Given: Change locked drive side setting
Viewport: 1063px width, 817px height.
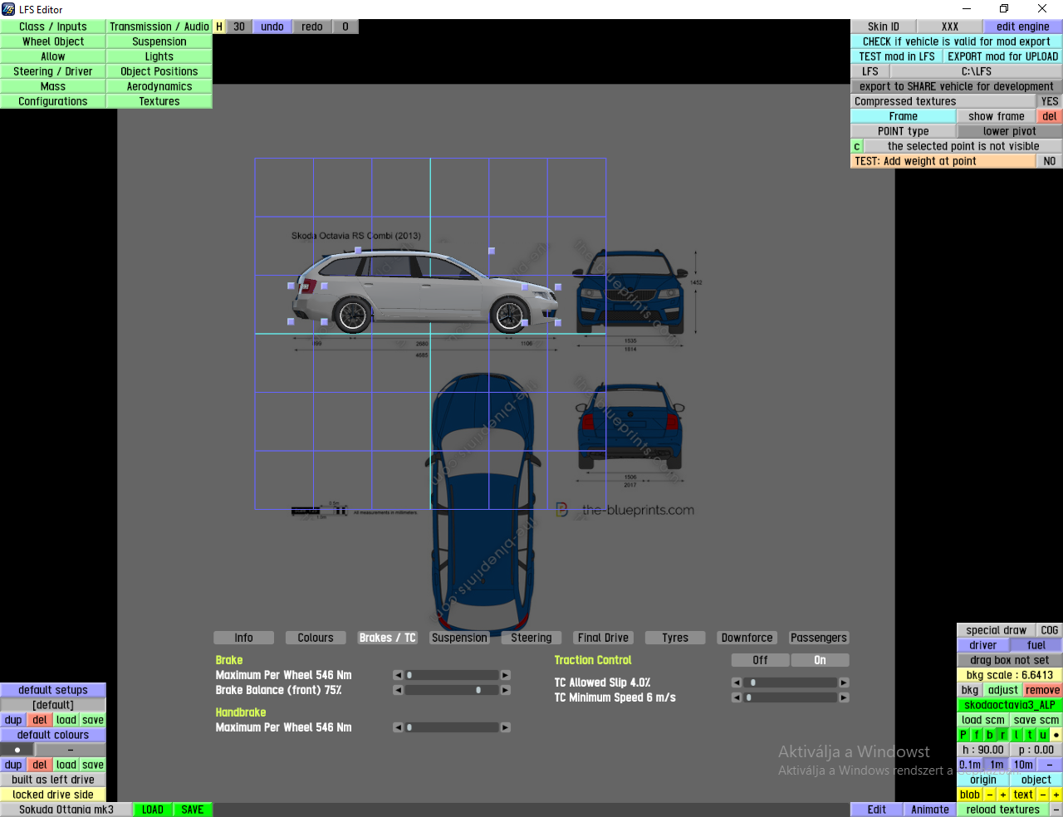Looking at the screenshot, I should point(53,795).
